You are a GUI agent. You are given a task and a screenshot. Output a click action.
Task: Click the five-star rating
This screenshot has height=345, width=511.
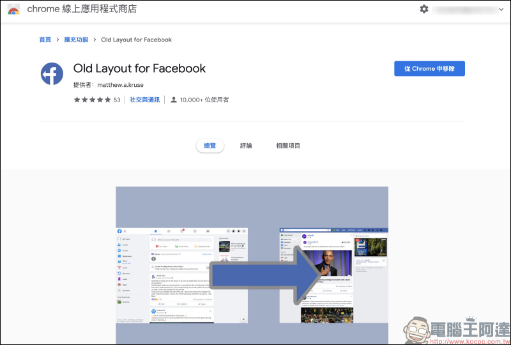[92, 100]
